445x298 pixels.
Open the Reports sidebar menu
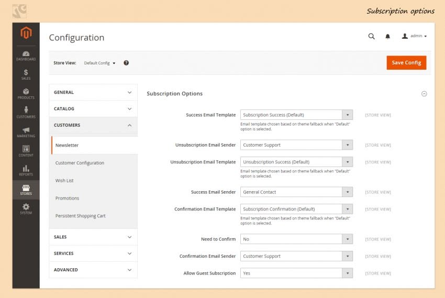tap(26, 171)
